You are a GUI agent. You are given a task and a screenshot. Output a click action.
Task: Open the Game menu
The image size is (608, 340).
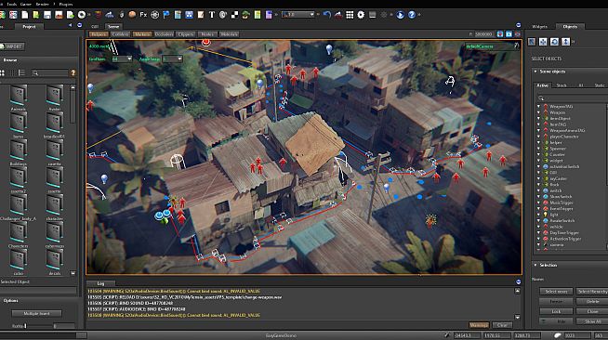click(26, 4)
